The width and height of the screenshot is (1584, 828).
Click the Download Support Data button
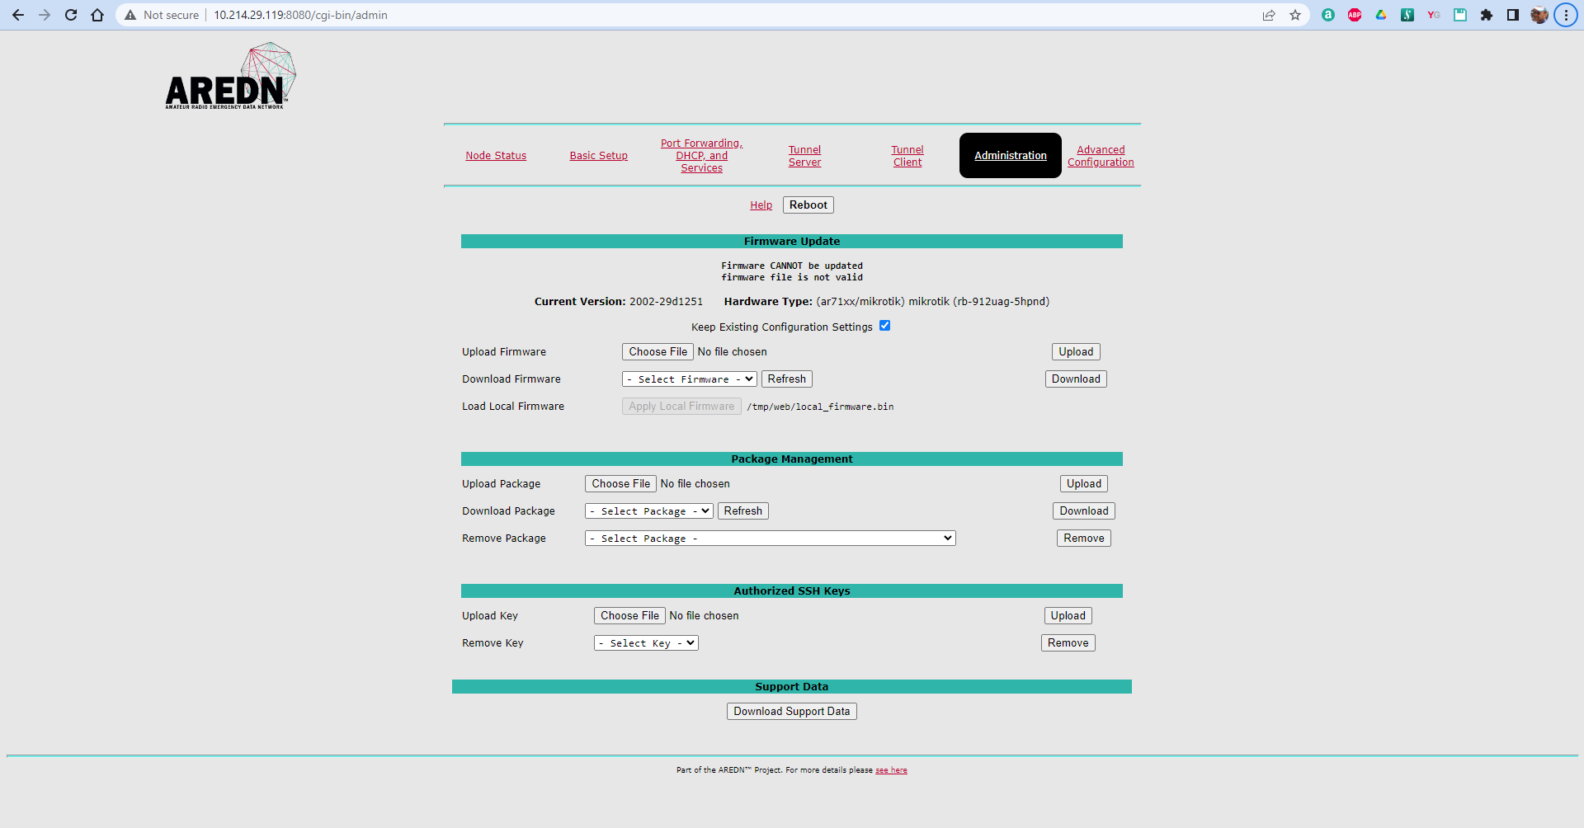click(x=791, y=711)
